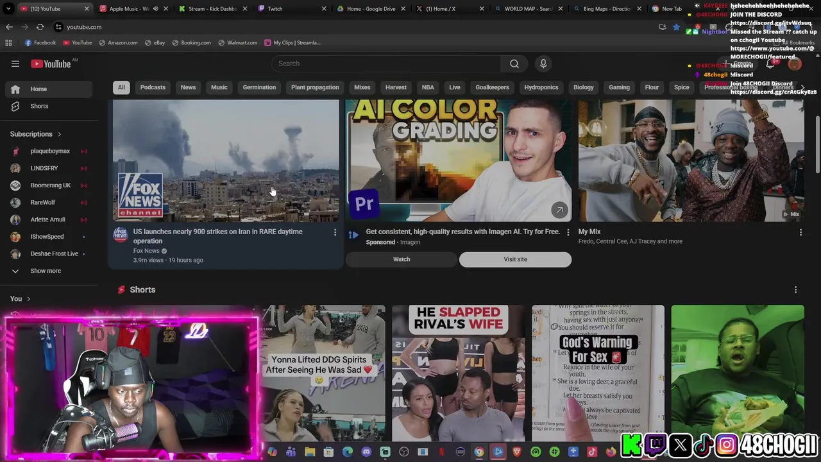The width and height of the screenshot is (821, 462).
Task: Select the Germination filter chip
Action: click(x=259, y=87)
